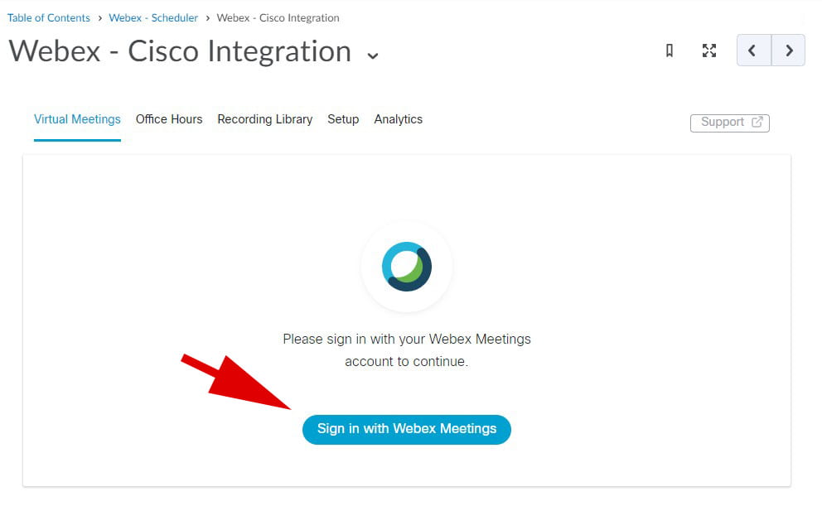Open the Office Hours tab
This screenshot has height=506, width=822.
[x=169, y=119]
